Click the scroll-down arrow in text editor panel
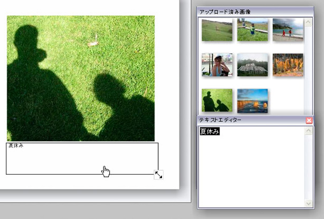 click(309, 203)
